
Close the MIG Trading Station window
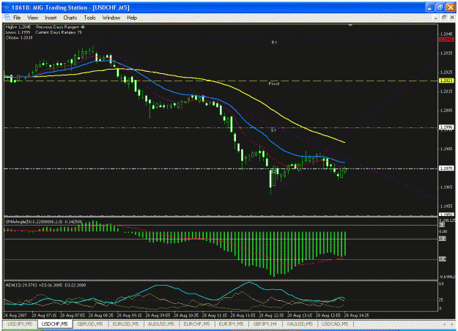(450, 7)
